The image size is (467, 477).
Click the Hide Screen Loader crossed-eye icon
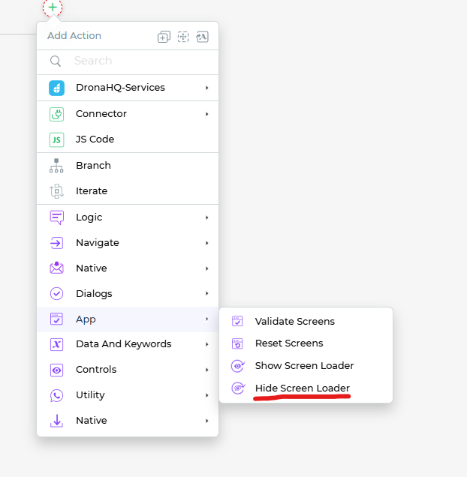pos(238,388)
